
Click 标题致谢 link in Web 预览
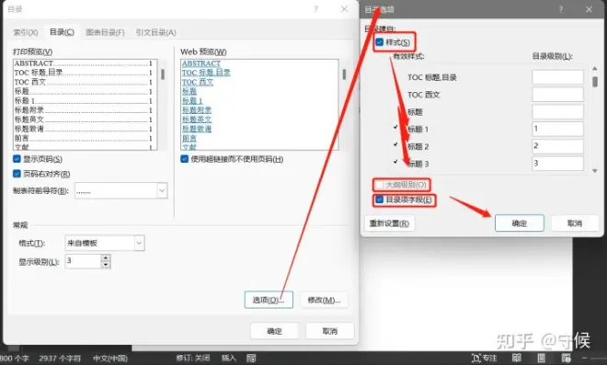click(197, 129)
